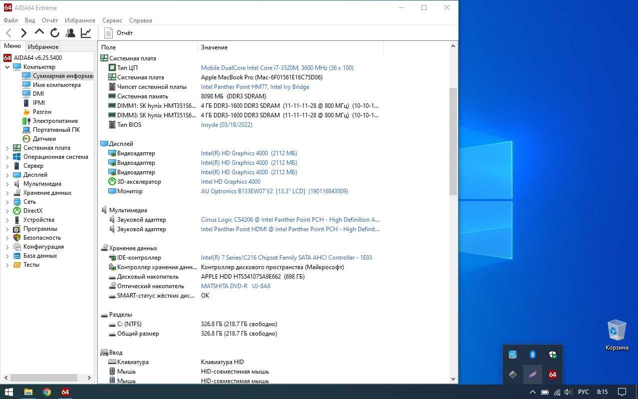Open the Вид menu

30,20
